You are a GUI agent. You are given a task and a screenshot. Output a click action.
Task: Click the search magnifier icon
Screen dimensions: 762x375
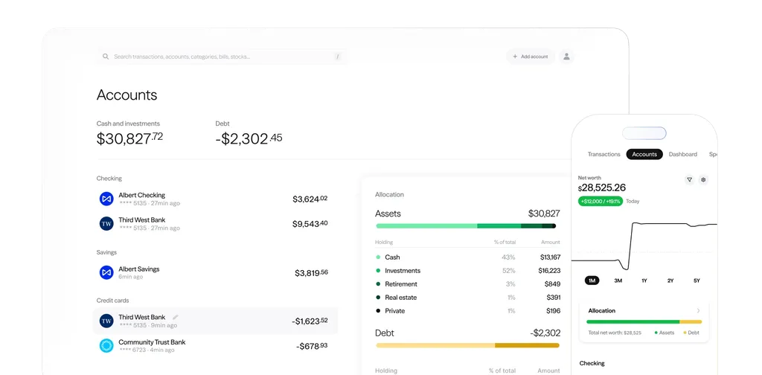pos(106,57)
